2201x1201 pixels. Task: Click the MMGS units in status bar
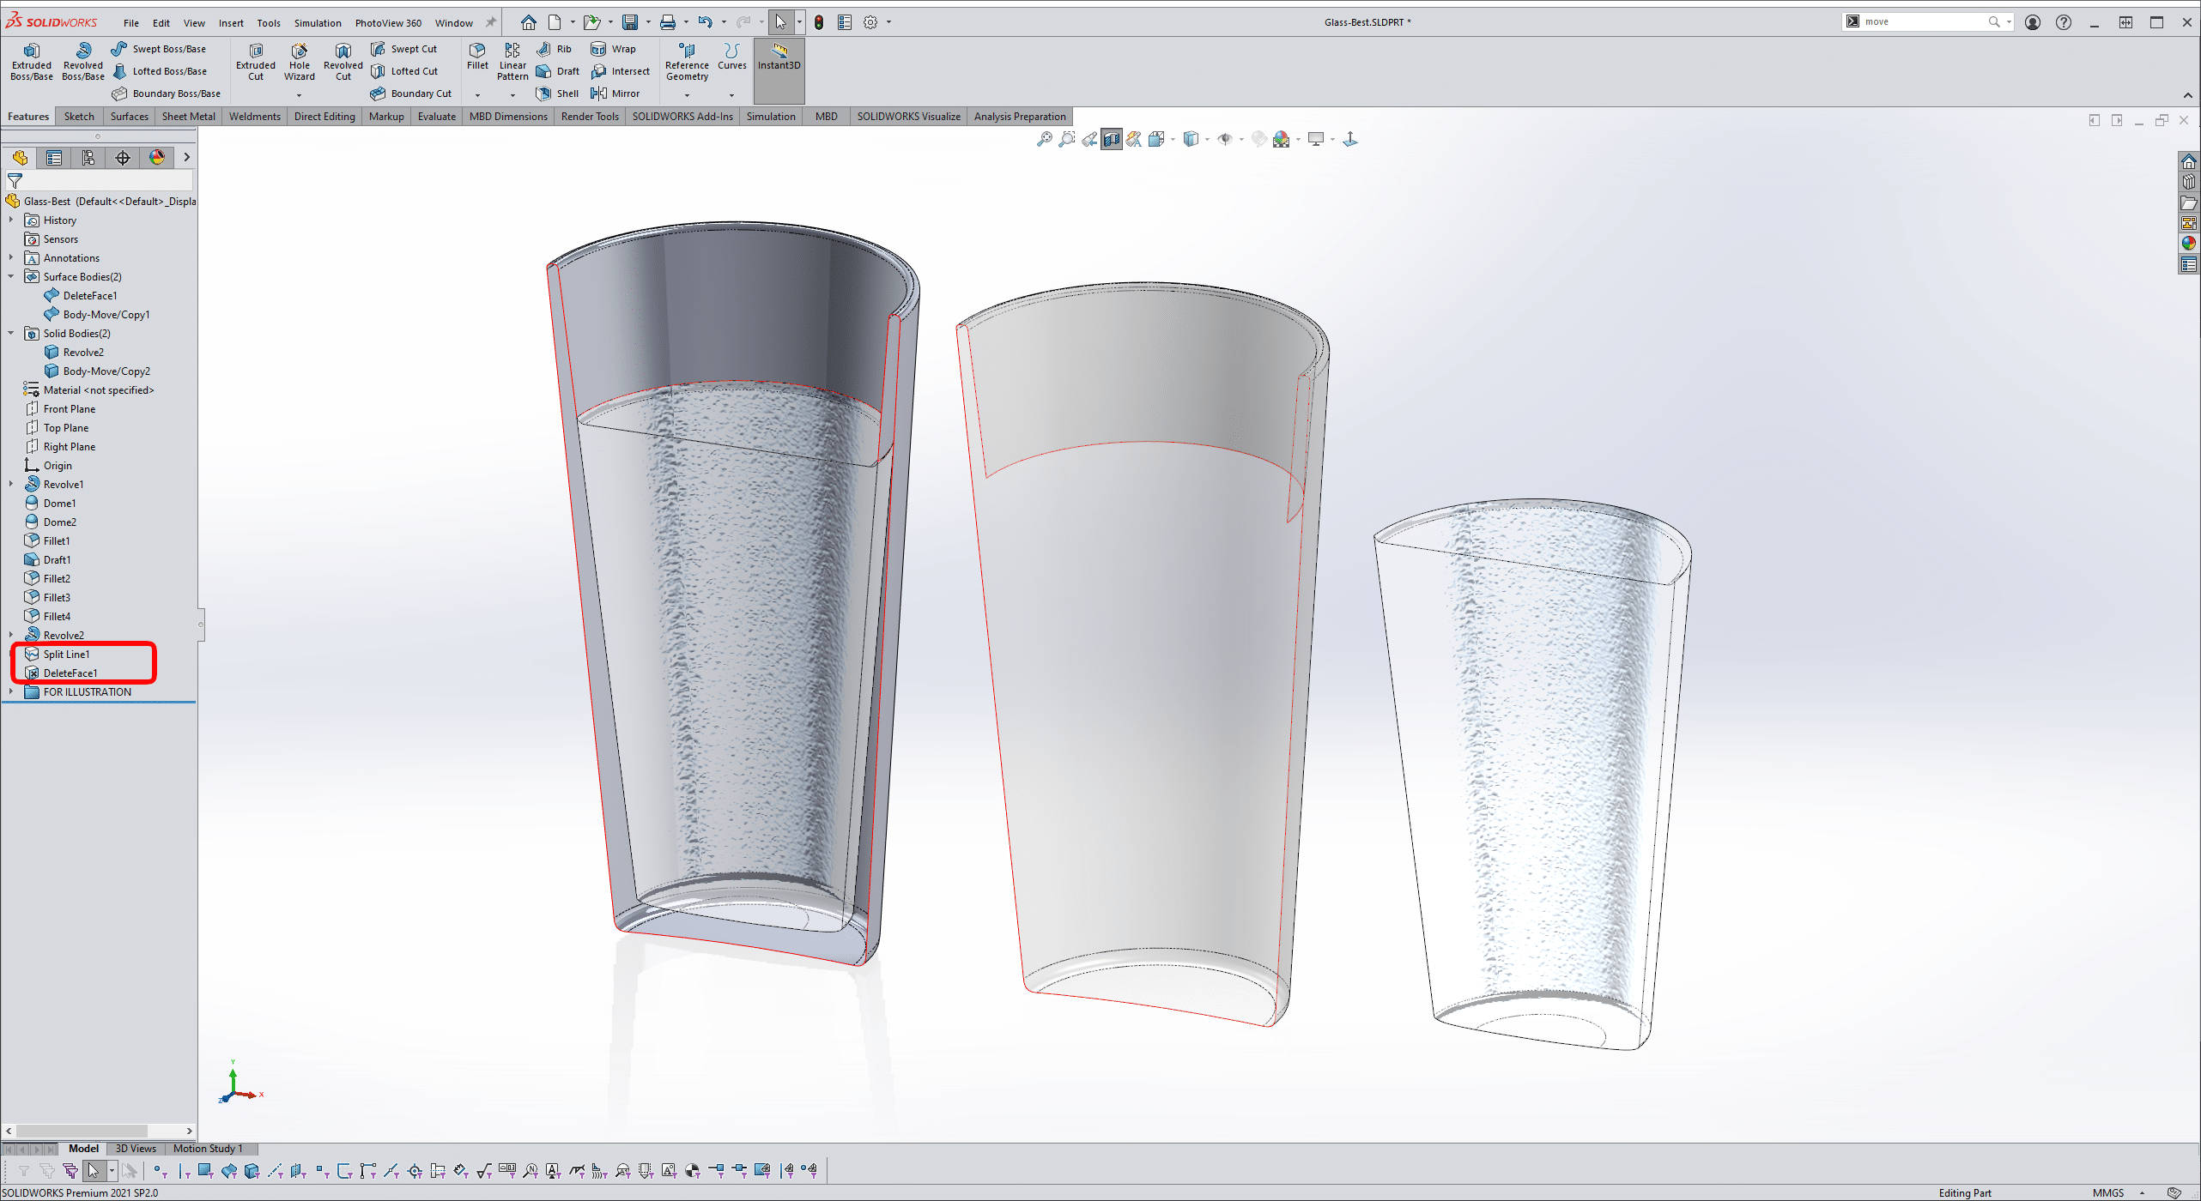pyautogui.click(x=2108, y=1193)
